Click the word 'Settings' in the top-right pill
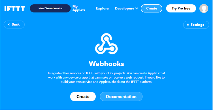 click(x=197, y=25)
